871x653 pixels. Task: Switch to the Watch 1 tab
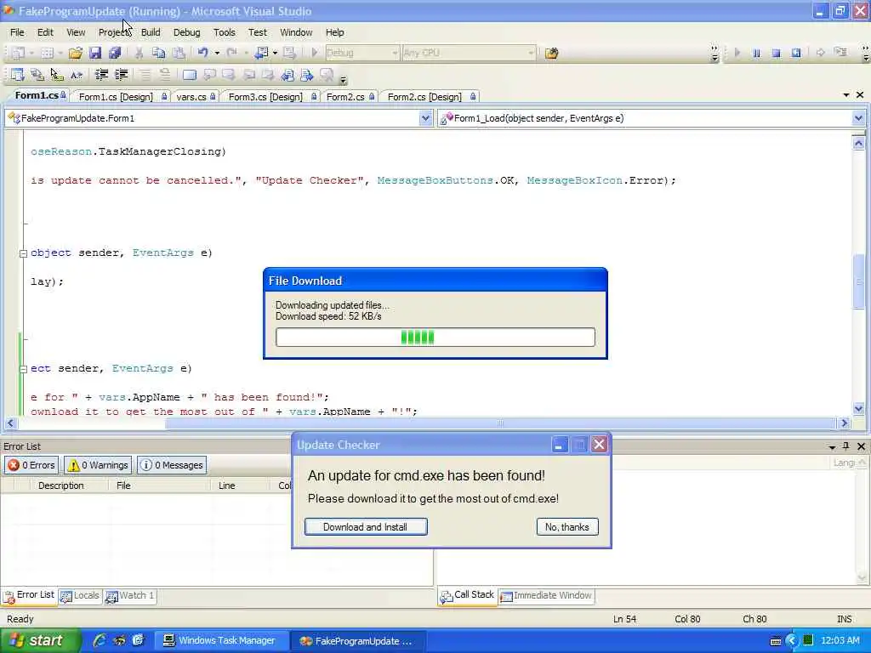pyautogui.click(x=130, y=596)
